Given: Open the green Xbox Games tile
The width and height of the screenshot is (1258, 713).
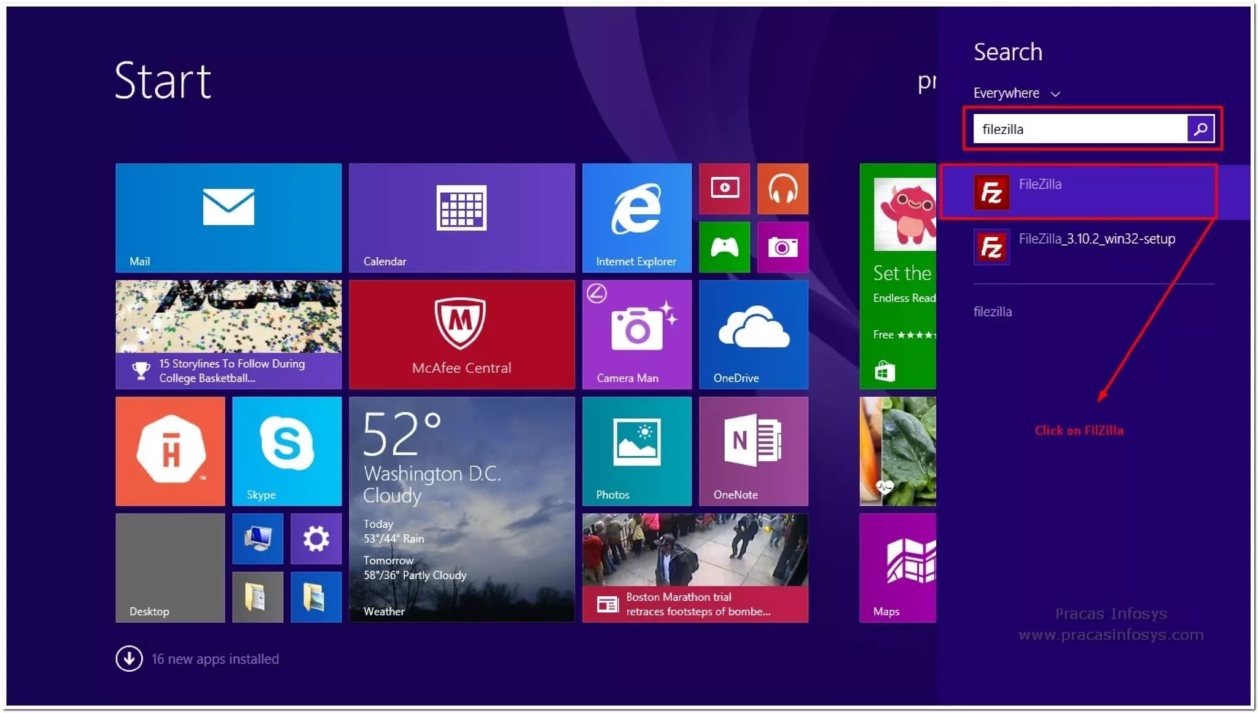Looking at the screenshot, I should pos(724,247).
